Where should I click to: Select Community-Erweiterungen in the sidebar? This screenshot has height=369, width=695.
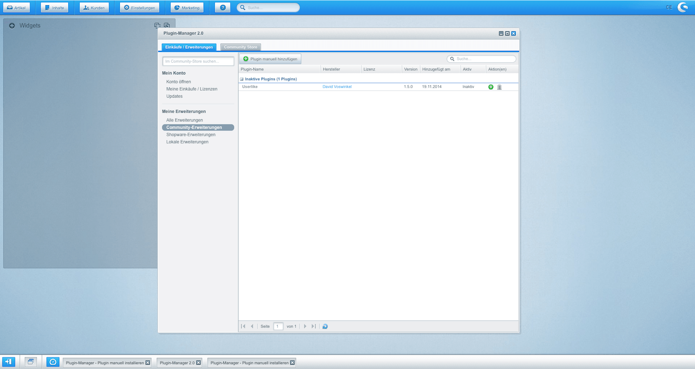[x=198, y=127]
